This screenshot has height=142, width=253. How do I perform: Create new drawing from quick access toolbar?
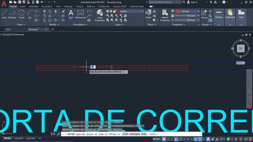coord(11,2)
